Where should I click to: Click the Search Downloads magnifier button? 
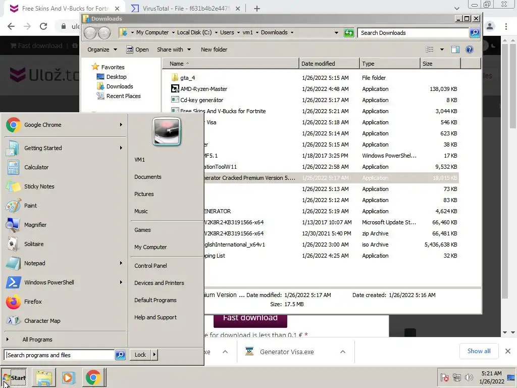[x=475, y=33]
